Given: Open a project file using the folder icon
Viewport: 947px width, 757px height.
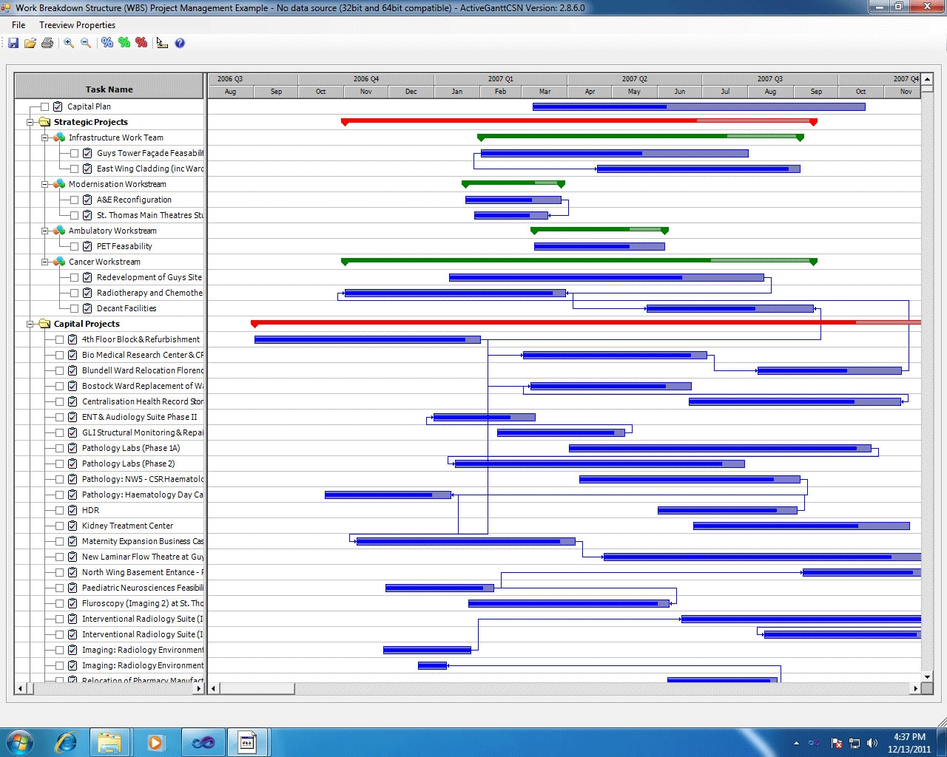Looking at the screenshot, I should (x=30, y=43).
